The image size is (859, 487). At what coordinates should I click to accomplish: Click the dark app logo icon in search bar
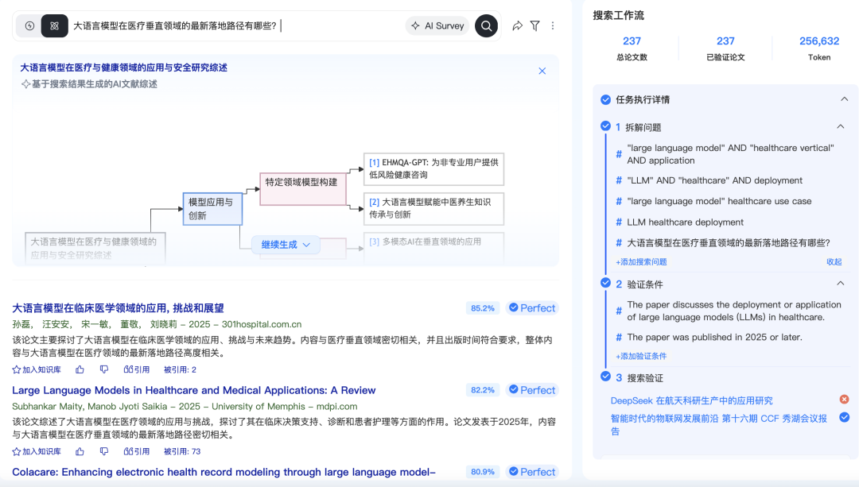(x=53, y=25)
